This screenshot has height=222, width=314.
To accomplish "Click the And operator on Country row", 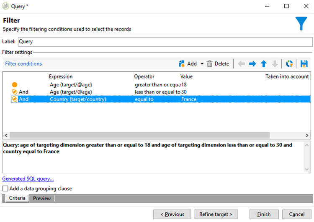I will coord(23,99).
